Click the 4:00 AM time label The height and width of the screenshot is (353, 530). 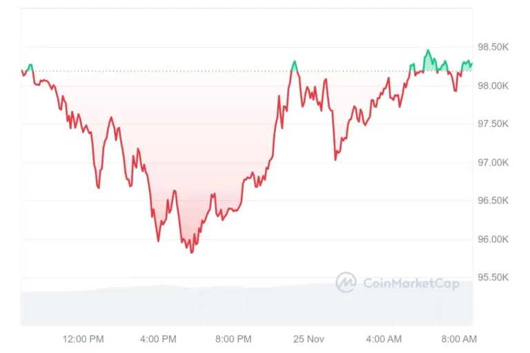coord(384,339)
